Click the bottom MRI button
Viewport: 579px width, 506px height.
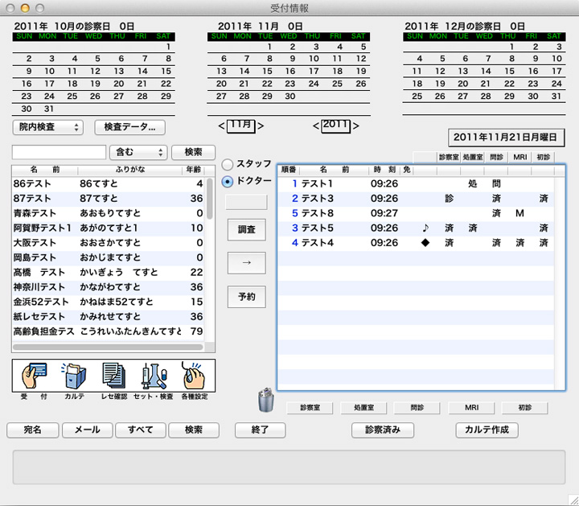pyautogui.click(x=471, y=408)
